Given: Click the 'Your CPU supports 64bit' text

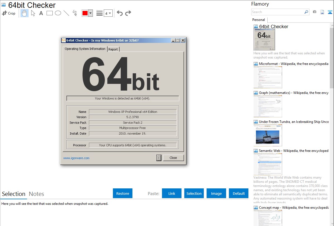Looking at the screenshot, I should (x=133, y=145).
